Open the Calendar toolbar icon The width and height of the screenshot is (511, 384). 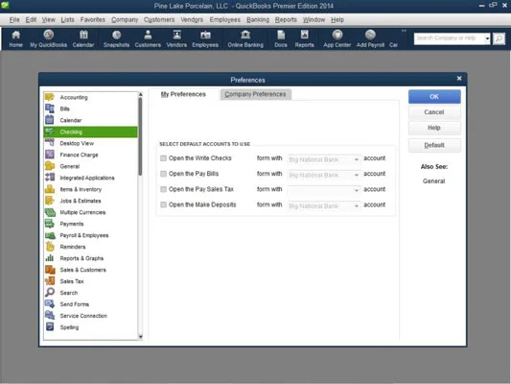pos(83,38)
